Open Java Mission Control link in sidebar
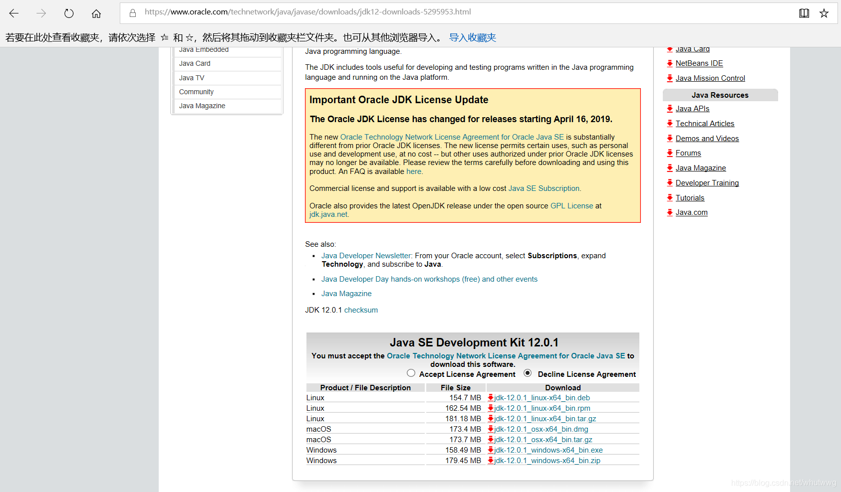The height and width of the screenshot is (492, 841). point(710,78)
